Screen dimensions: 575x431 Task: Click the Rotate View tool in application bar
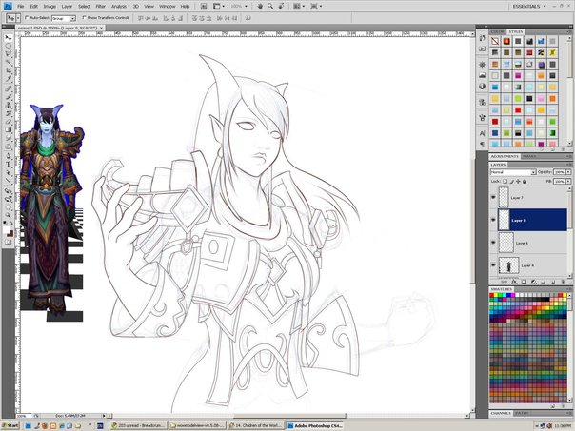click(x=281, y=7)
